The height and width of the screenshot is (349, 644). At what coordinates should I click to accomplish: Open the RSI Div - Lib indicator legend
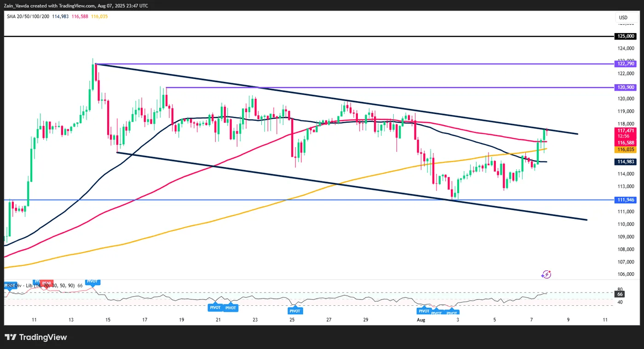44,286
